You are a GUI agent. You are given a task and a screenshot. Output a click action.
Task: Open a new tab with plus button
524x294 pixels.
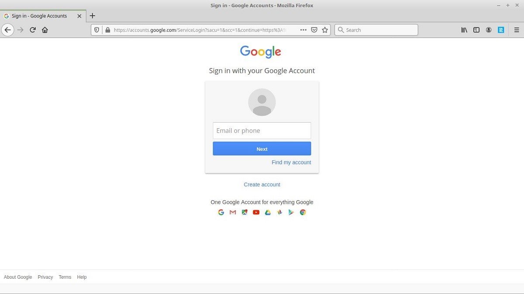coord(92,16)
